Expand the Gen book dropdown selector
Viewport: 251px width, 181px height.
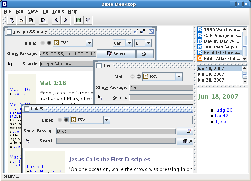[x=129, y=43]
